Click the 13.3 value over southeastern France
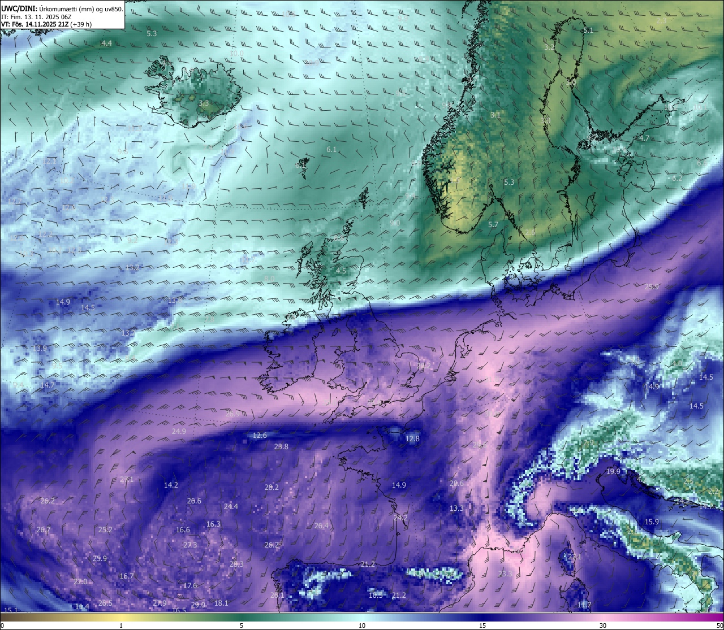The height and width of the screenshot is (630, 724). (456, 509)
